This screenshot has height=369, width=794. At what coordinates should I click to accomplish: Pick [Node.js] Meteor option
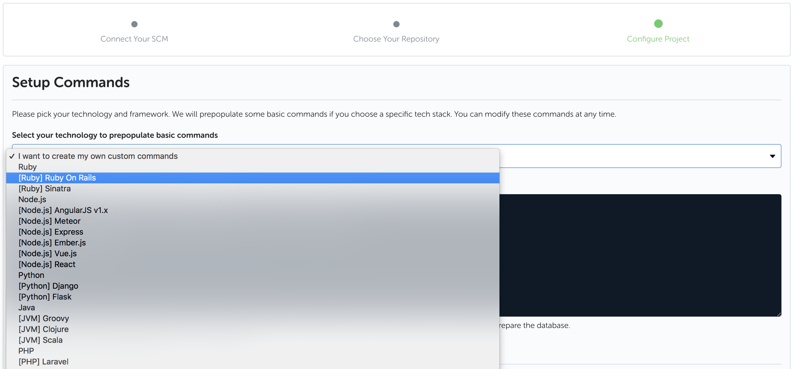point(253,221)
